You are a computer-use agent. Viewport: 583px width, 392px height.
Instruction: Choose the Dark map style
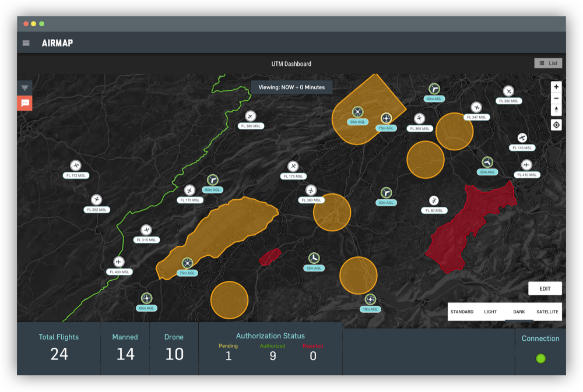(x=519, y=312)
